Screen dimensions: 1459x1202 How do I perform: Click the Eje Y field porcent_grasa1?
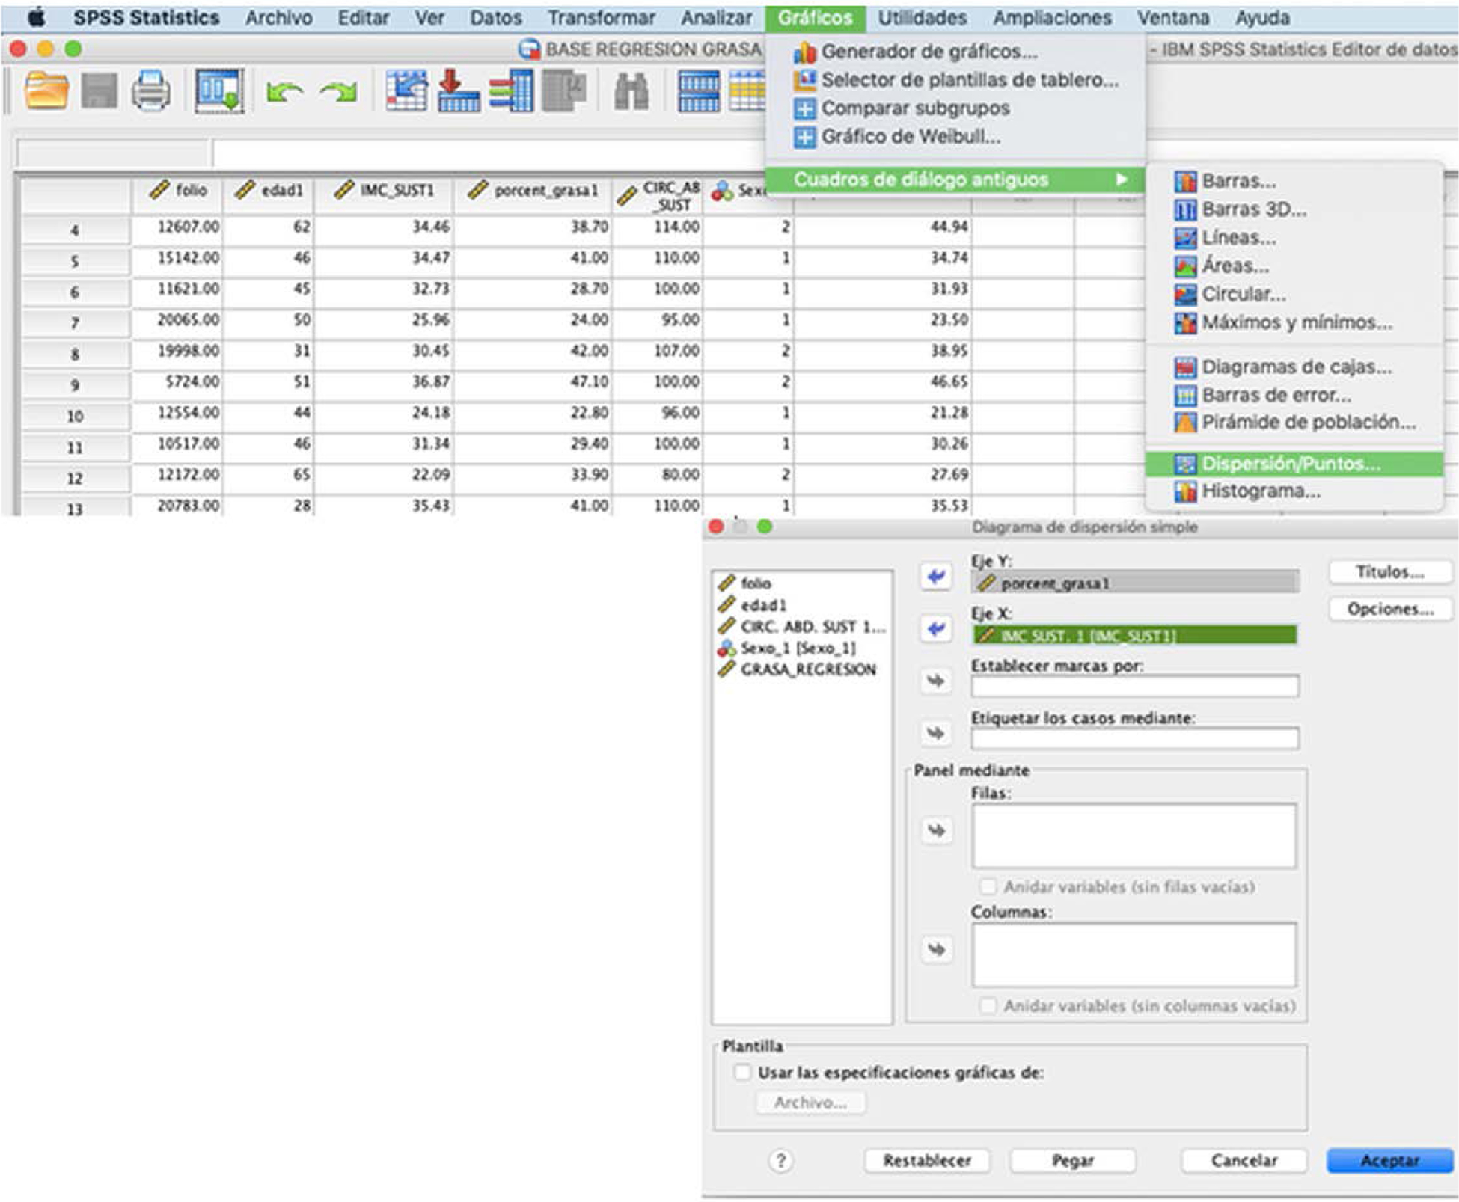click(x=1134, y=583)
